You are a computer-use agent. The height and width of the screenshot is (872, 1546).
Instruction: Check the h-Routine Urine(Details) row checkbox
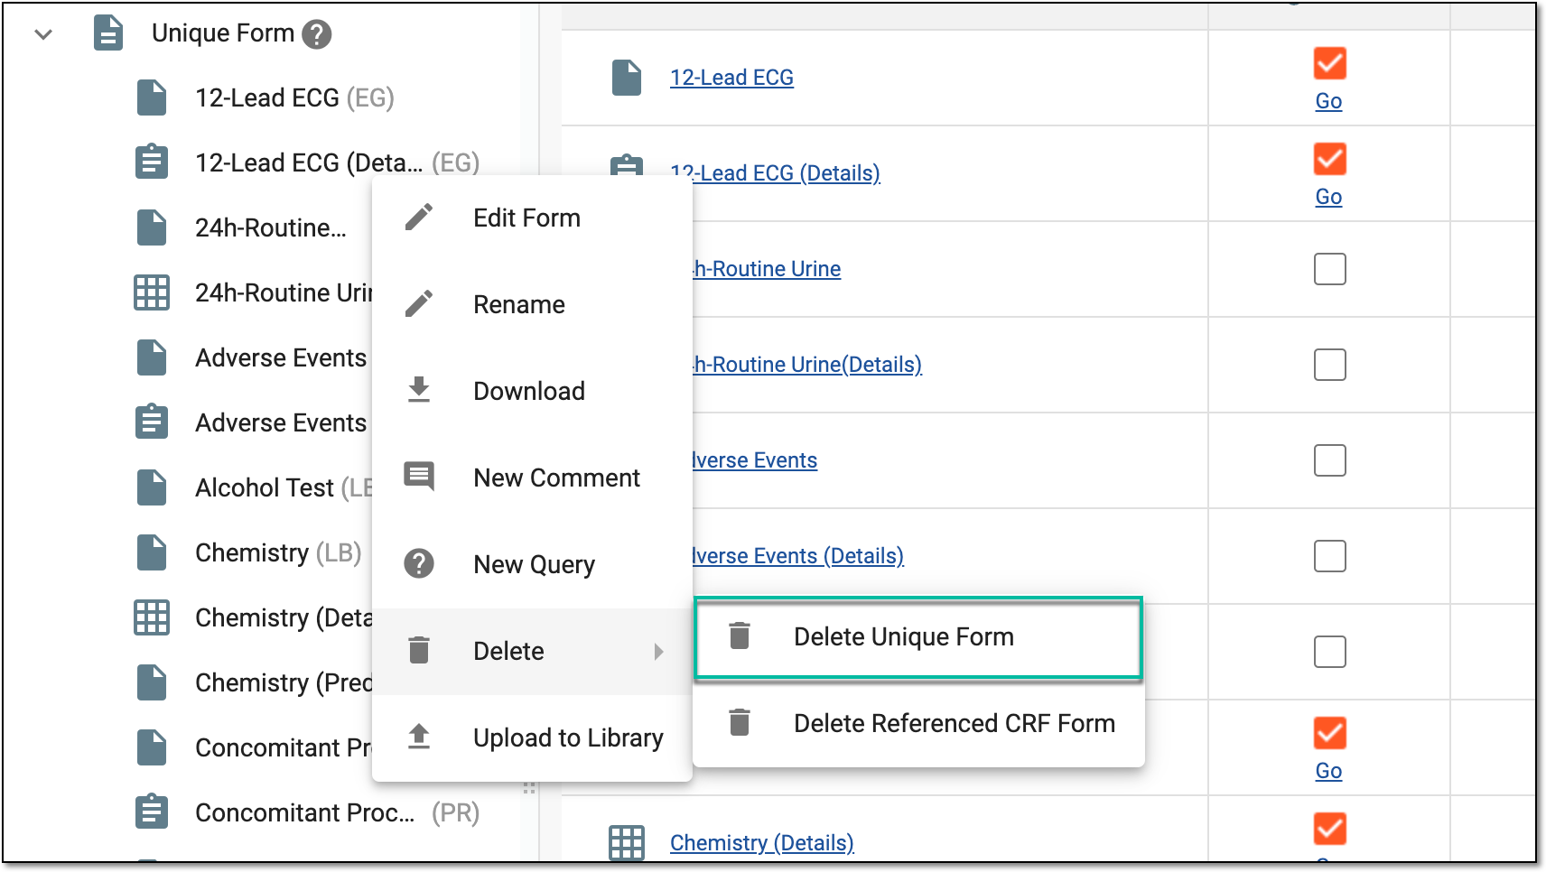(1329, 365)
